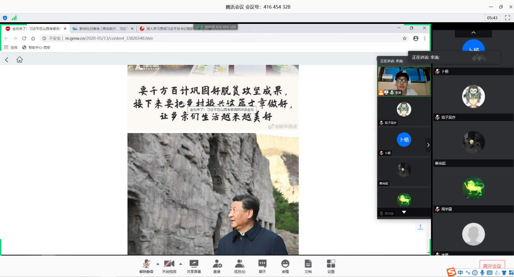Image resolution: width=514 pixels, height=277 pixels.
Task: Toggle fullscreen mode icon near timer
Action: (x=507, y=18)
